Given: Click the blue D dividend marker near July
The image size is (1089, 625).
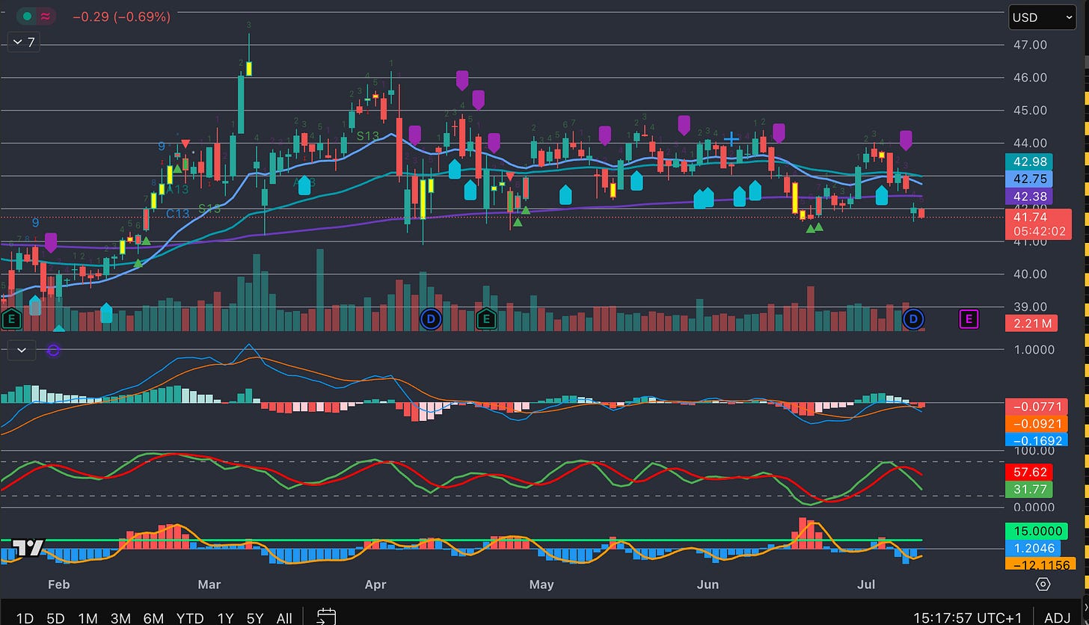Looking at the screenshot, I should 913,319.
